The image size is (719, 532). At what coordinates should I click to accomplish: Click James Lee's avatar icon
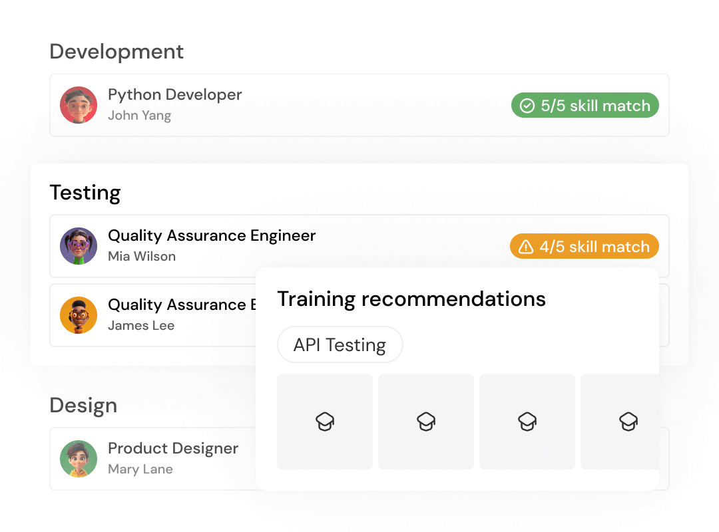pos(79,315)
